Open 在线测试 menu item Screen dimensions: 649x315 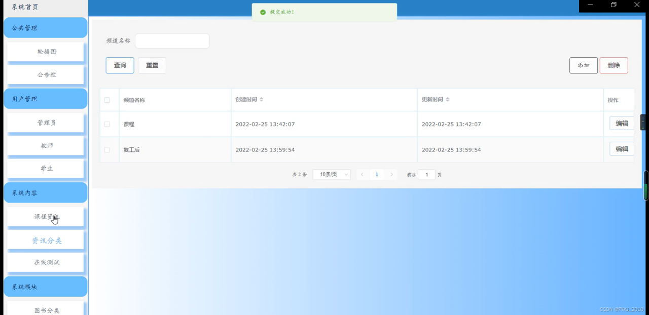tap(46, 262)
